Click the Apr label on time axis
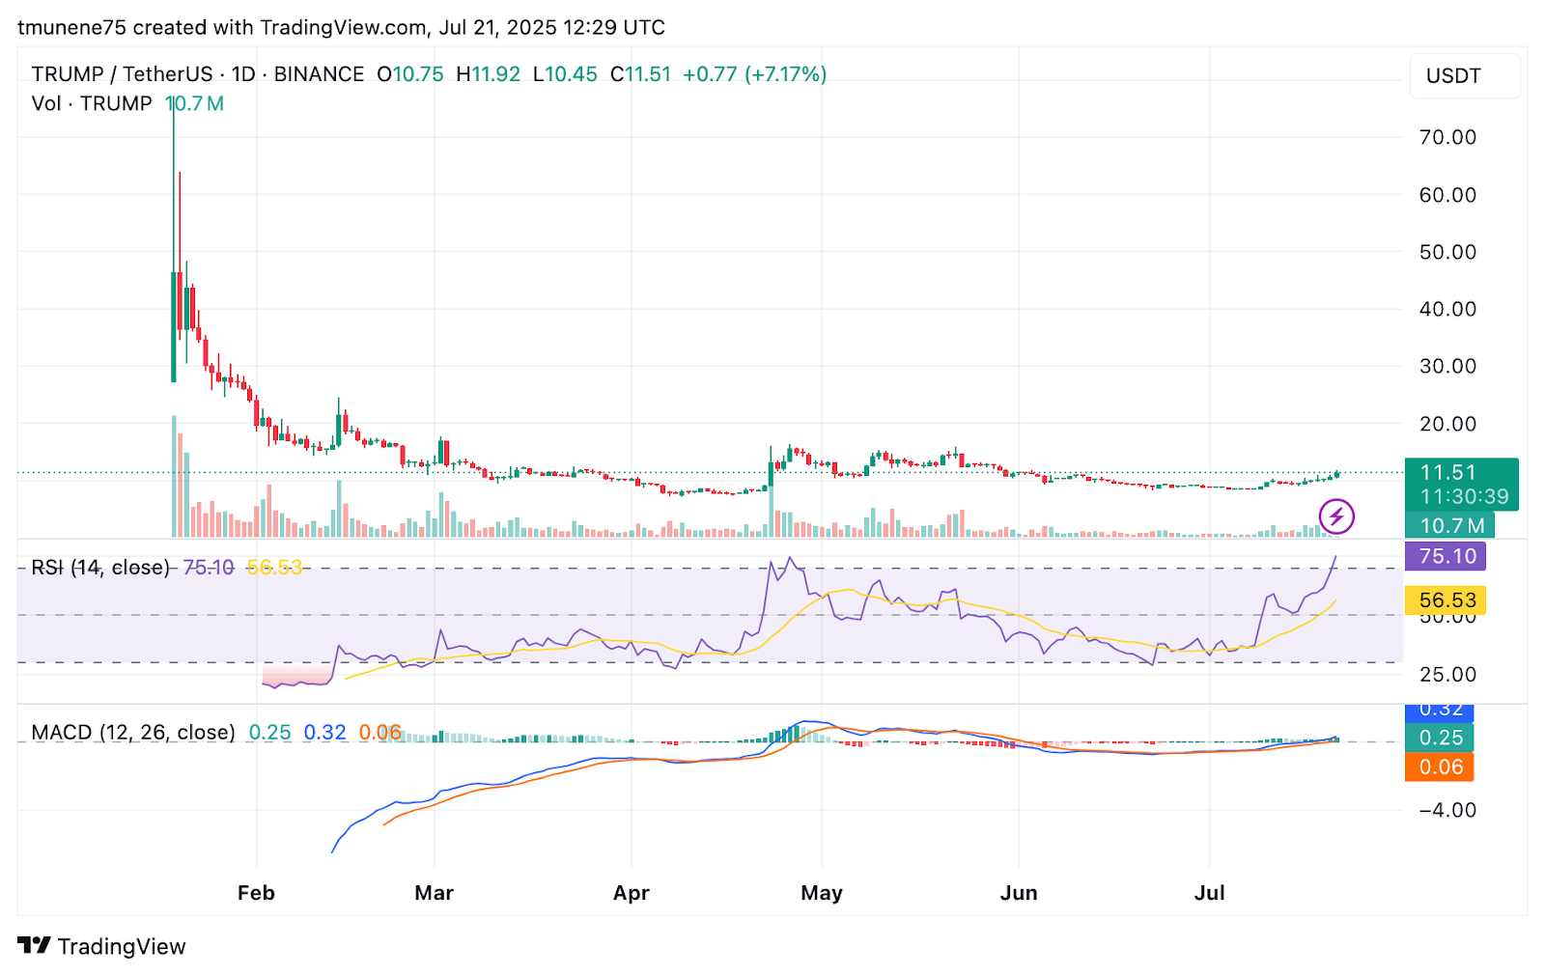 tap(631, 893)
